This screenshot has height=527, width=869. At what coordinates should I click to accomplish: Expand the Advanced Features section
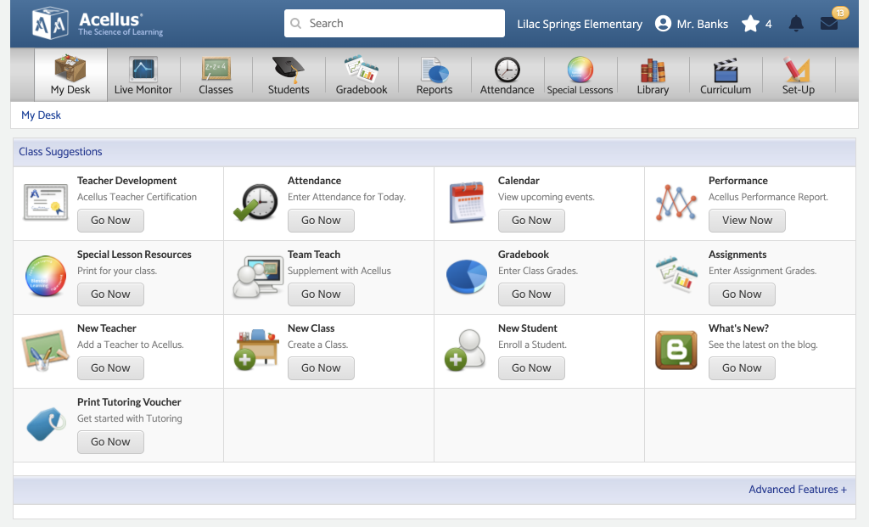797,489
